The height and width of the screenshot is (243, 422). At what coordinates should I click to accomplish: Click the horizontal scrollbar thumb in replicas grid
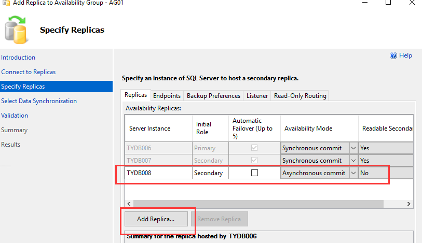point(258,204)
